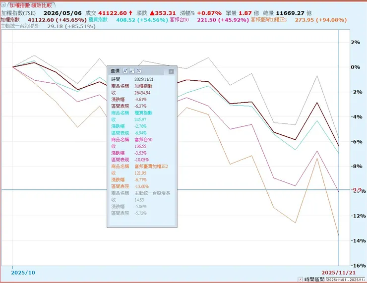This screenshot has width=367, height=283.
Task: Click the 富邦台50 legend label at top
Action: tap(180, 20)
